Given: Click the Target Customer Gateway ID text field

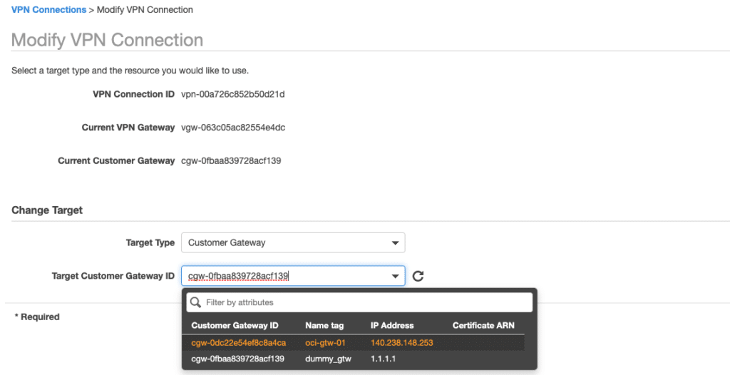Looking at the screenshot, I should pos(285,276).
